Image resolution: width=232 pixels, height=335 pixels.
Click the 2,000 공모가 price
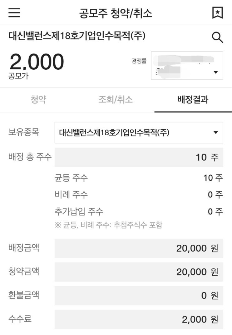coord(37,62)
